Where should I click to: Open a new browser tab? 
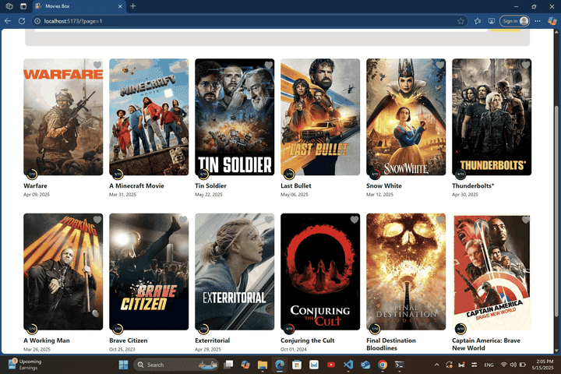(132, 6)
